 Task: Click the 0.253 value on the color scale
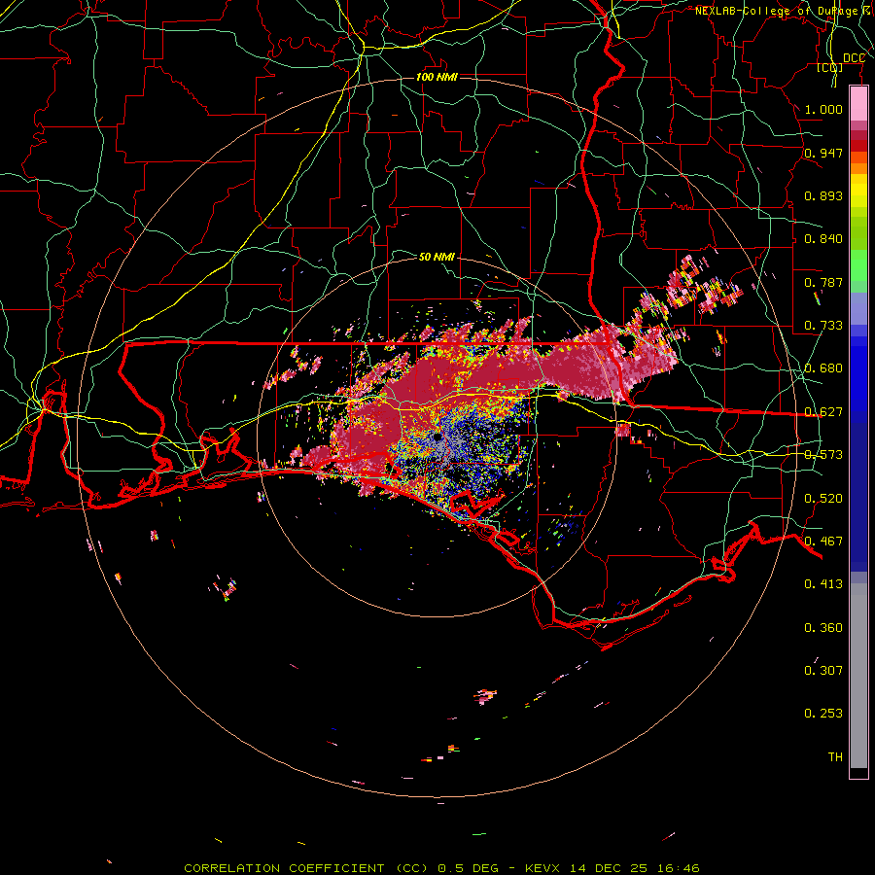[823, 714]
